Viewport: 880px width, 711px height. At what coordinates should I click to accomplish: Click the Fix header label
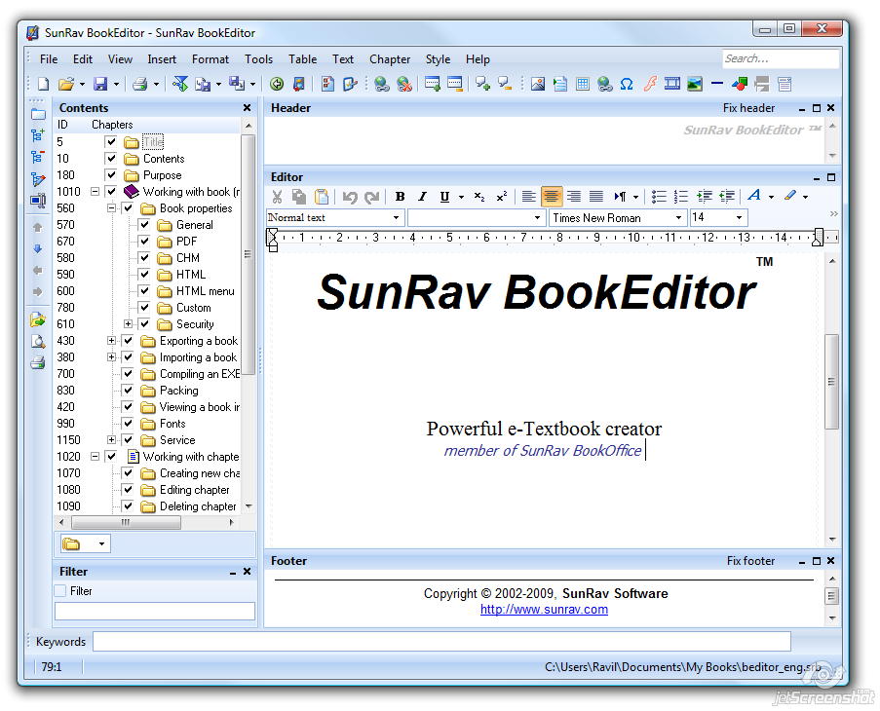pos(748,108)
